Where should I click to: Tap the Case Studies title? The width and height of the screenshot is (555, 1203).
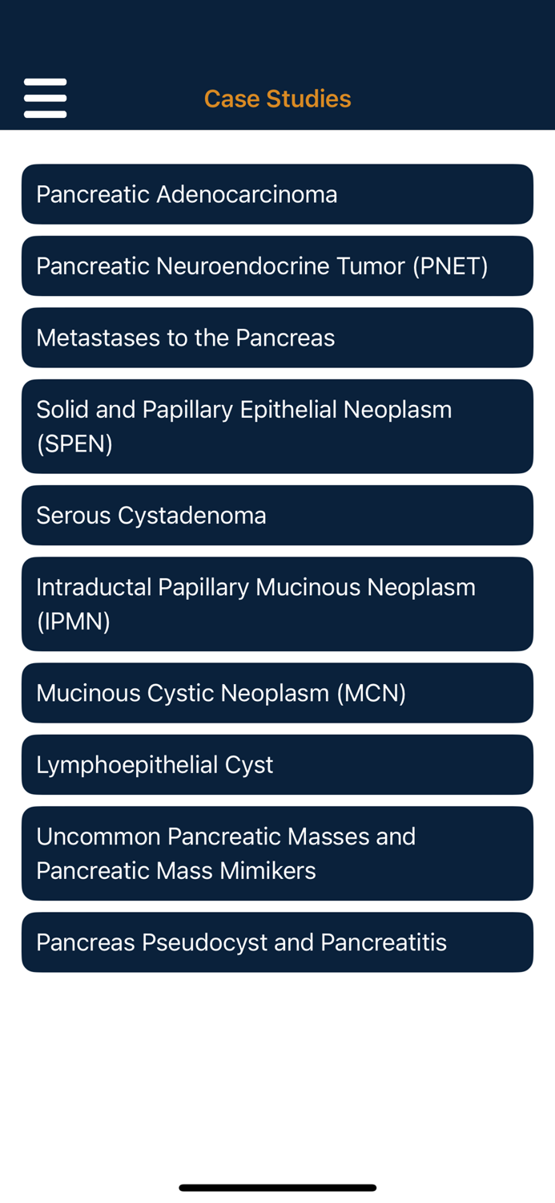[x=277, y=97]
